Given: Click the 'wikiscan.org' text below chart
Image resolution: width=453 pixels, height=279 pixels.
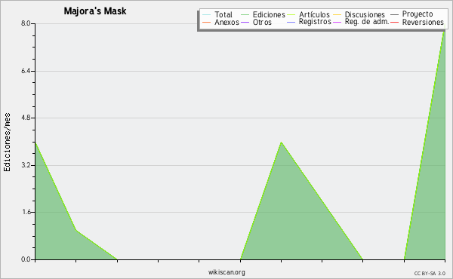Looking at the screenshot, I should [x=226, y=272].
